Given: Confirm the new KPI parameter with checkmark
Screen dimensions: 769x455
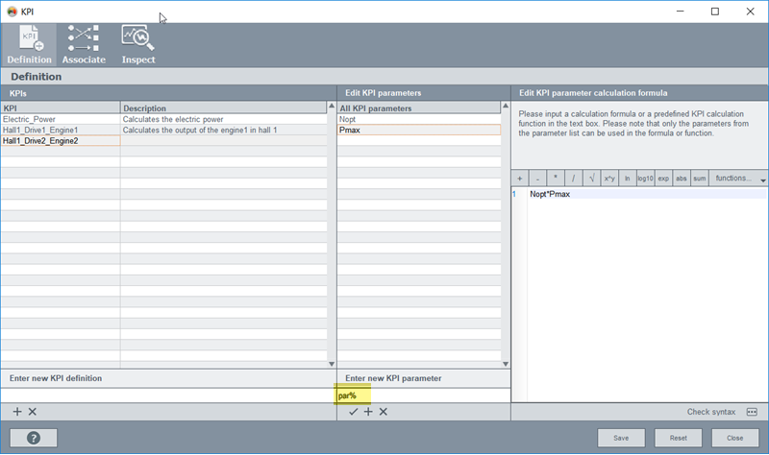Looking at the screenshot, I should [353, 412].
